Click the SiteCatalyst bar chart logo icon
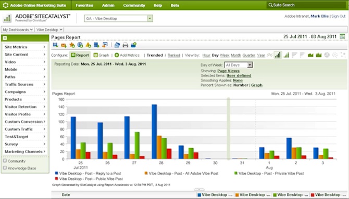The width and height of the screenshot is (349, 199). [x=7, y=18]
